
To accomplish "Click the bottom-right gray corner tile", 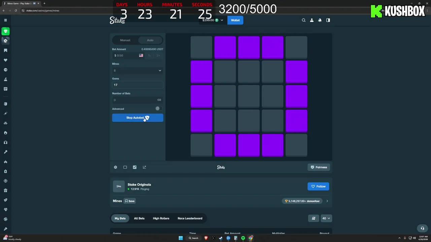I will [296, 145].
